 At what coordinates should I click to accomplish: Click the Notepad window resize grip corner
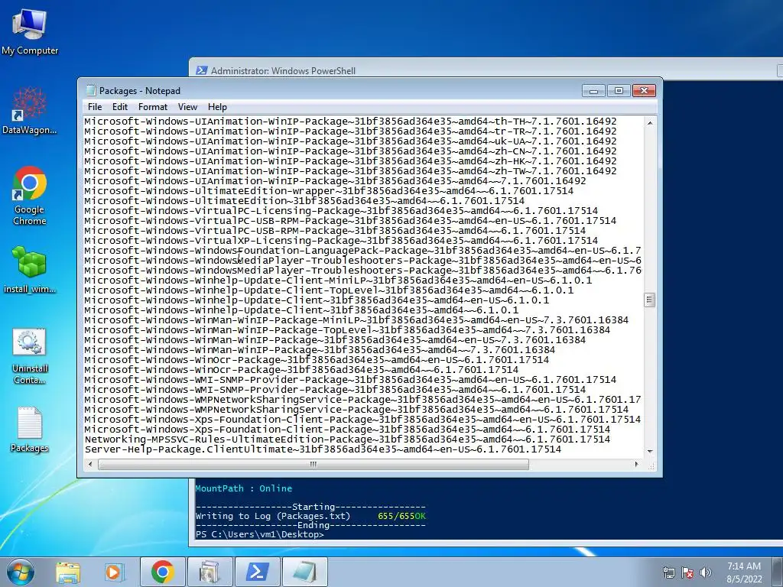(651, 466)
